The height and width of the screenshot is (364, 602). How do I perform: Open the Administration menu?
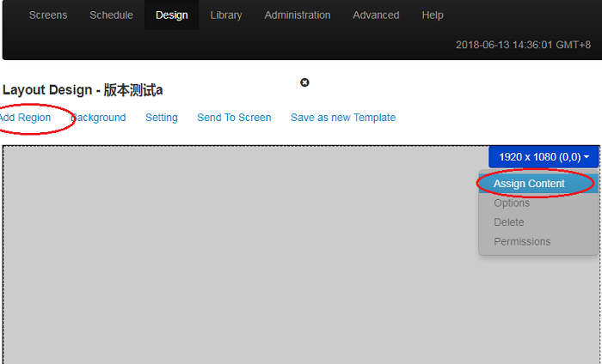(298, 15)
